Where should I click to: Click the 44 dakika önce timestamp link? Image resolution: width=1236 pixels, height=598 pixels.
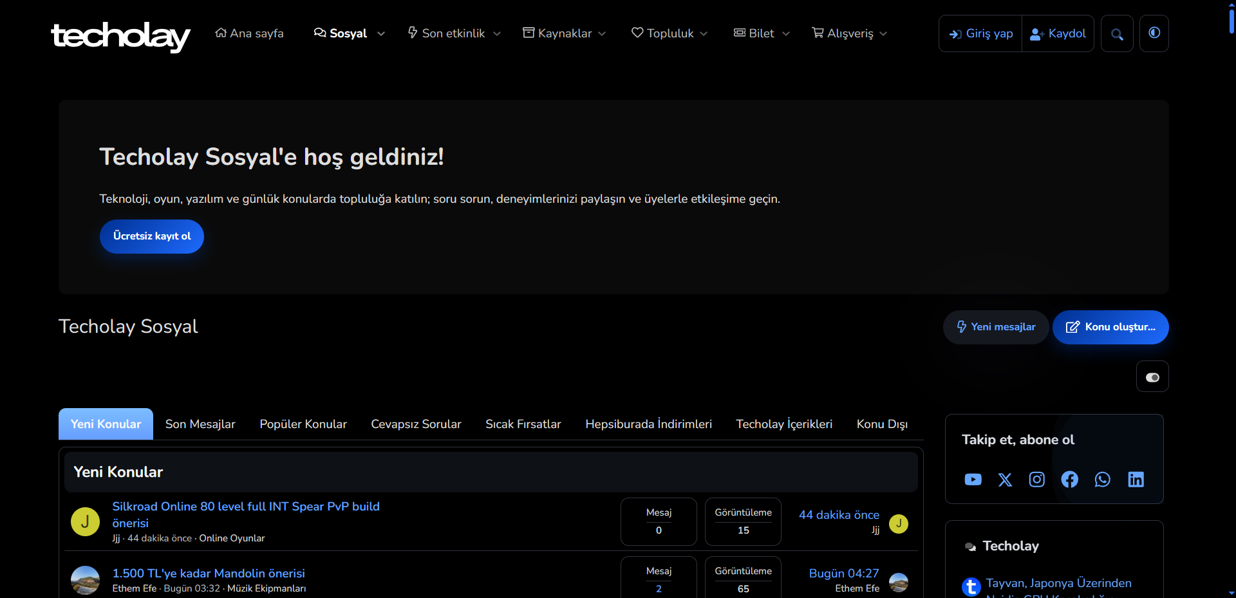point(839,515)
